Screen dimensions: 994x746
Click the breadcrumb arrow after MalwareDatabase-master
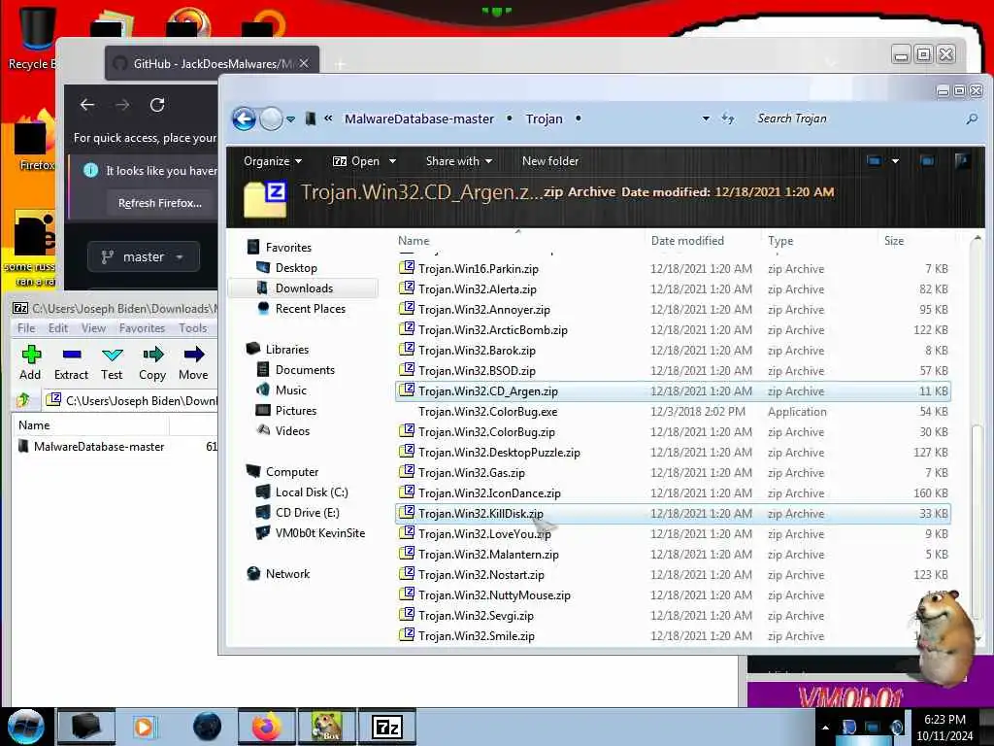tap(509, 119)
